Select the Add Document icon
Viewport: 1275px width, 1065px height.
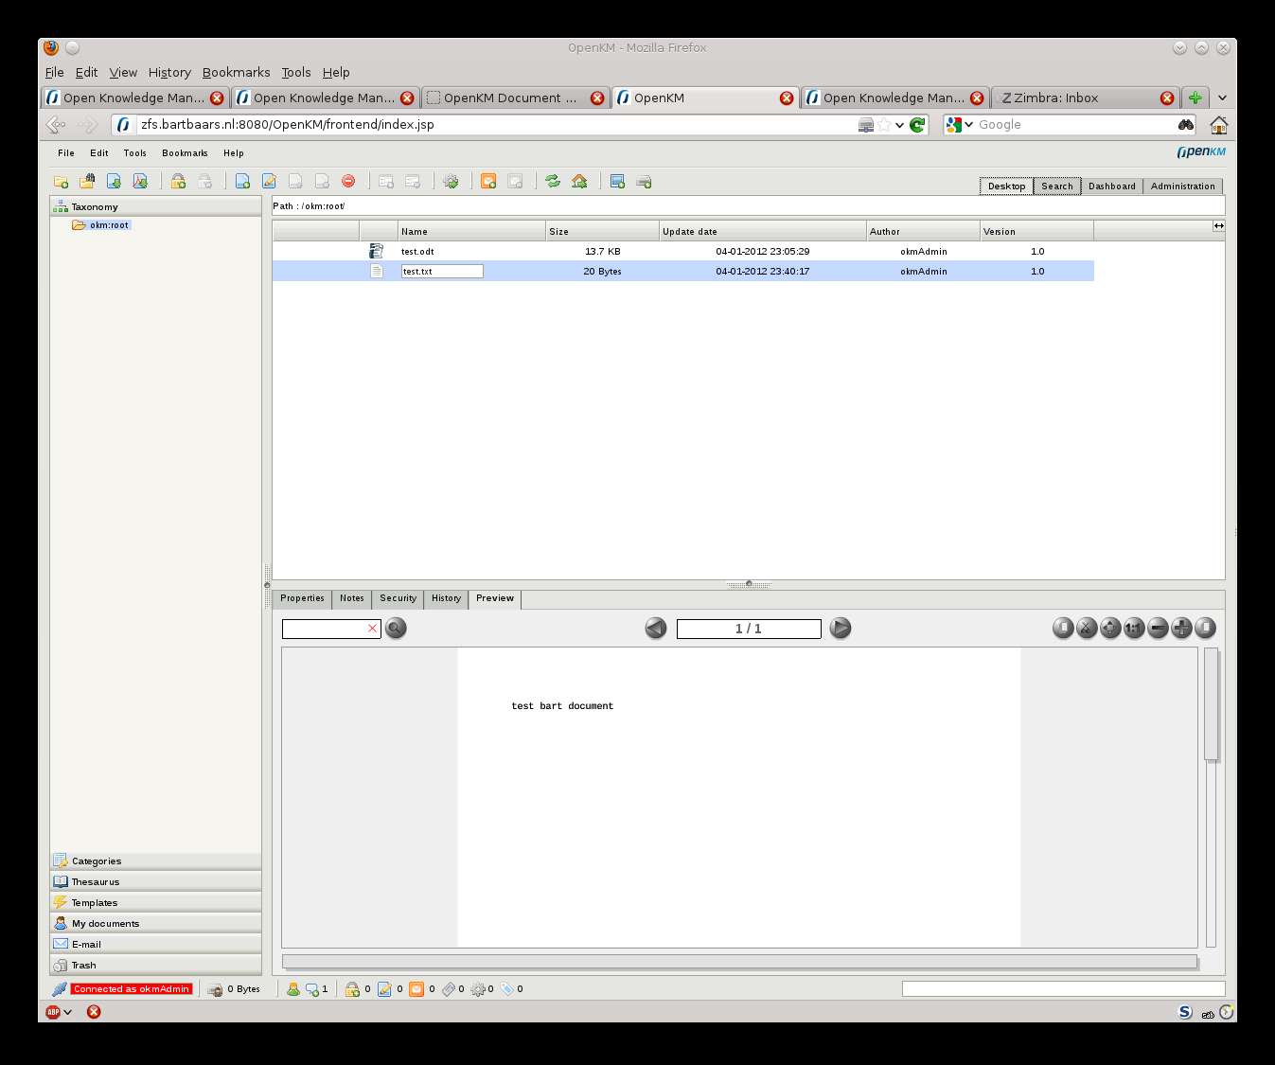242,181
